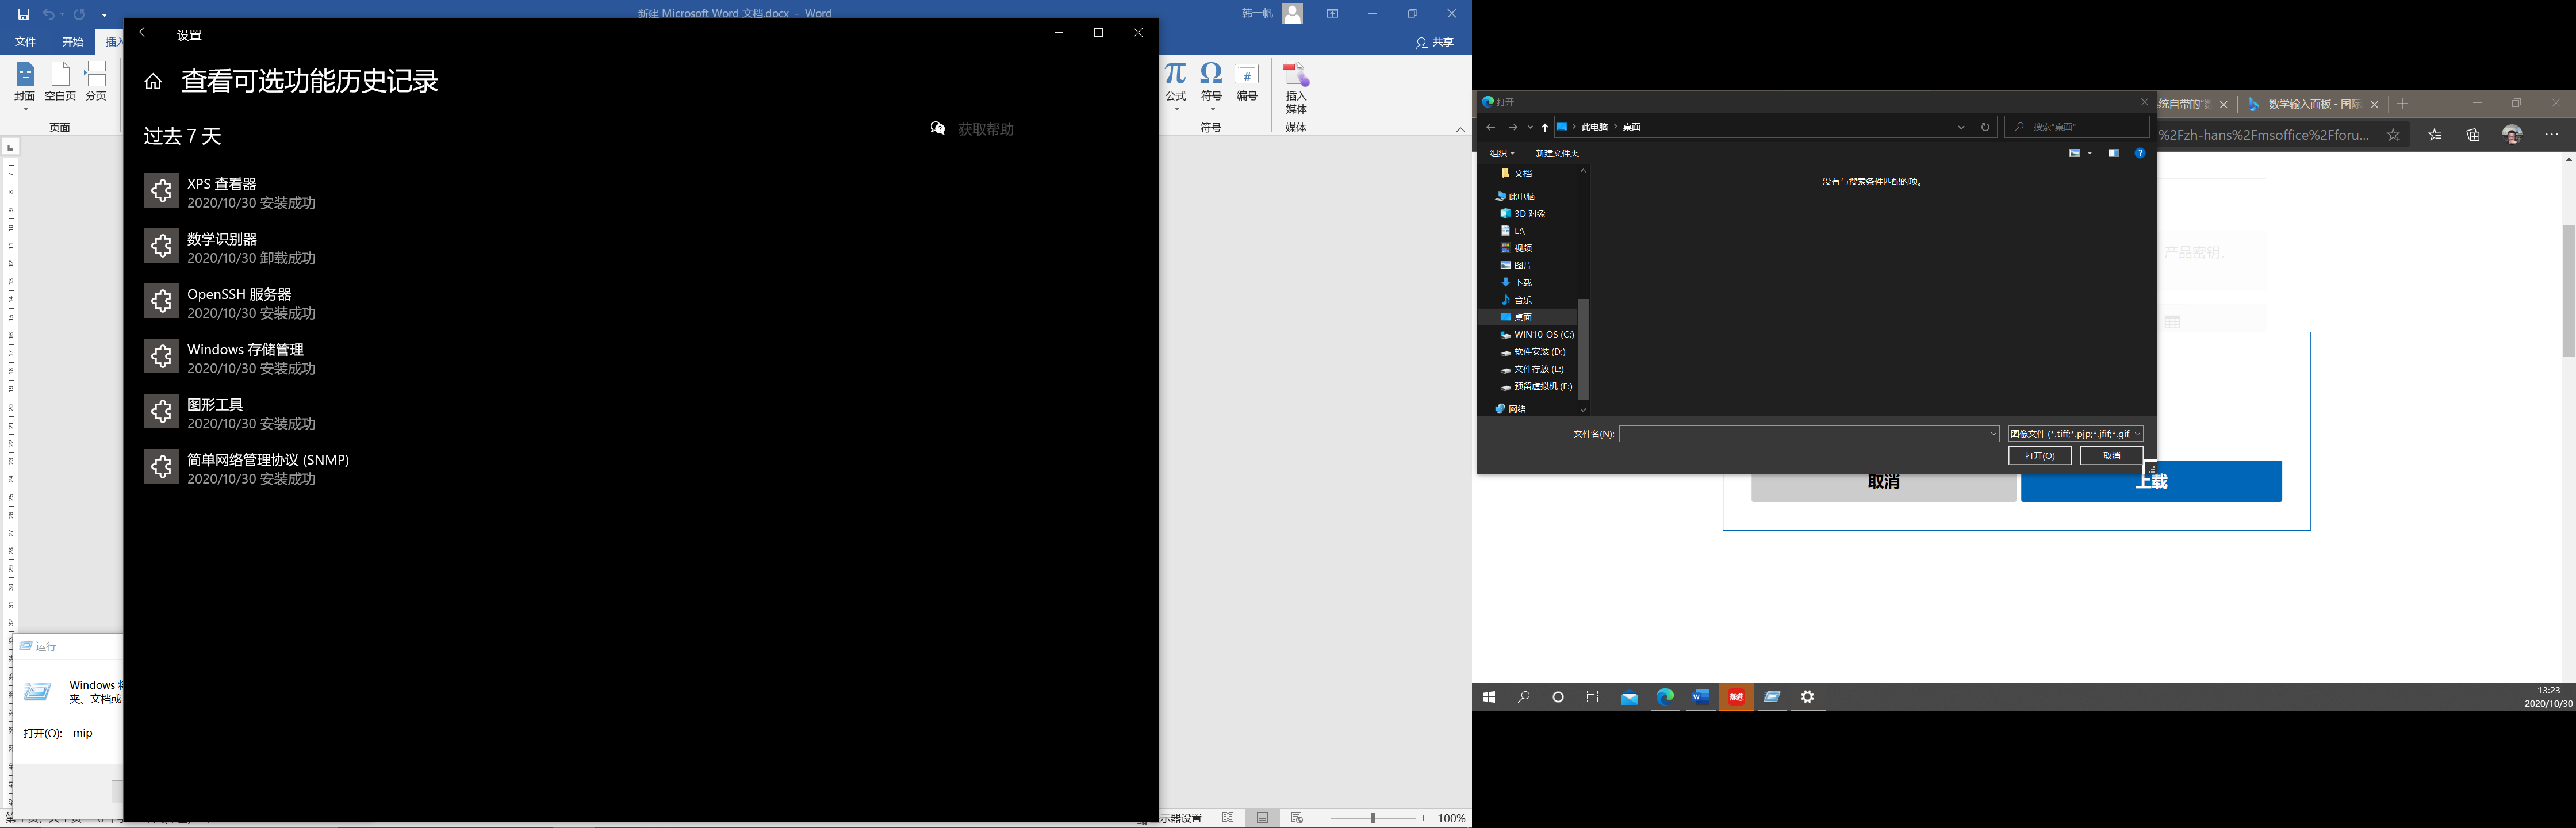
Task: Toggle the preview pane in the file dialog
Action: coord(2113,153)
